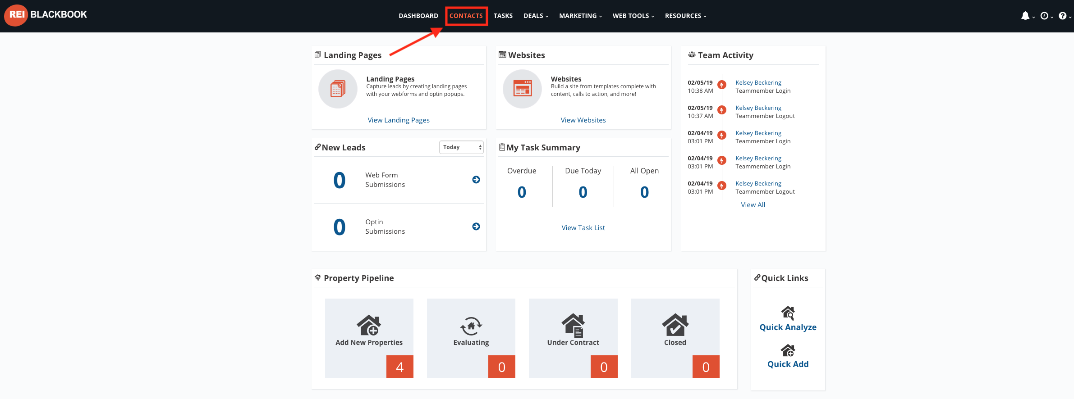Click the View Websites link
This screenshot has height=399, width=1074.
(x=583, y=120)
